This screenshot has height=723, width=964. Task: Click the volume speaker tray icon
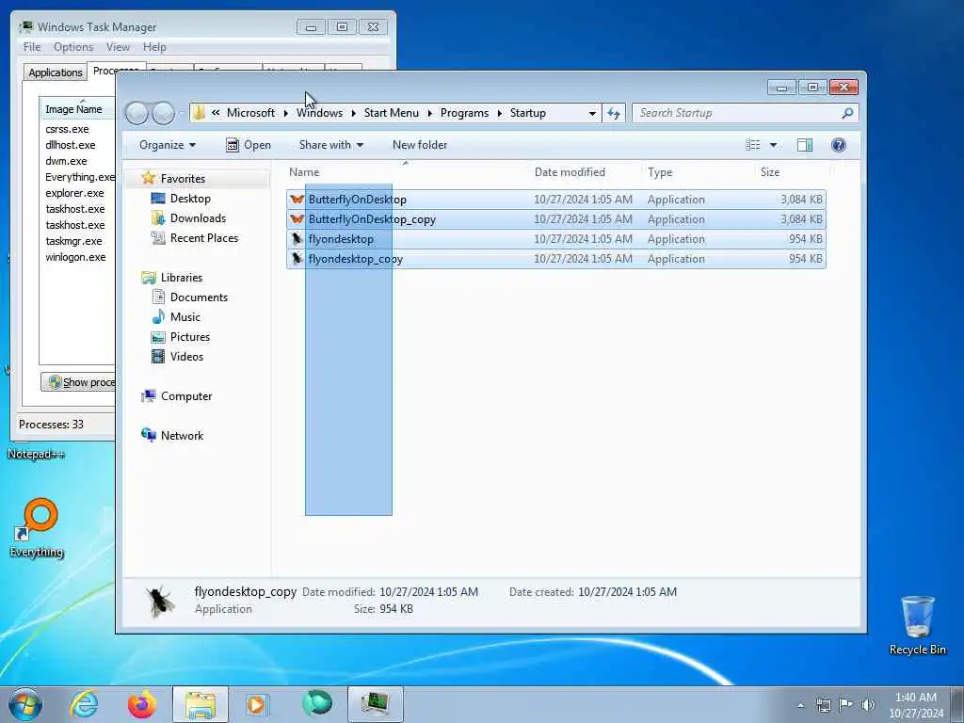[x=868, y=705]
